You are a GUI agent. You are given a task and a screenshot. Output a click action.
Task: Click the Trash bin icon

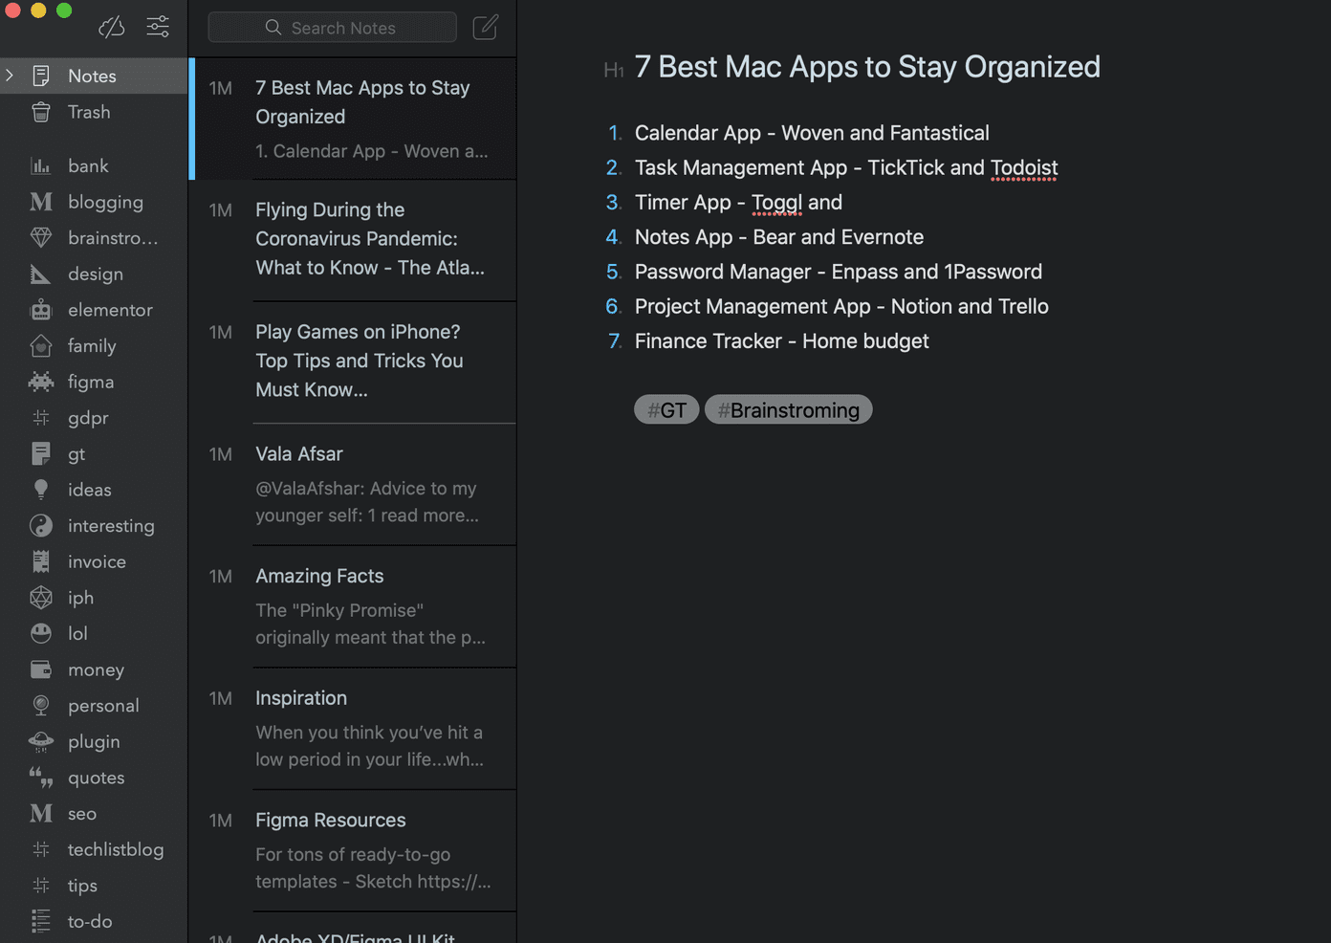click(x=41, y=112)
